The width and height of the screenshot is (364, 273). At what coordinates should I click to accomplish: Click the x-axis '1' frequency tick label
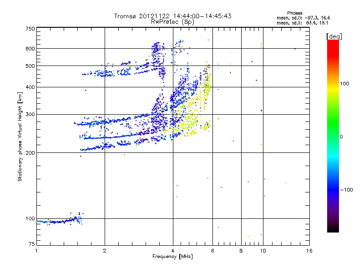[36, 251]
